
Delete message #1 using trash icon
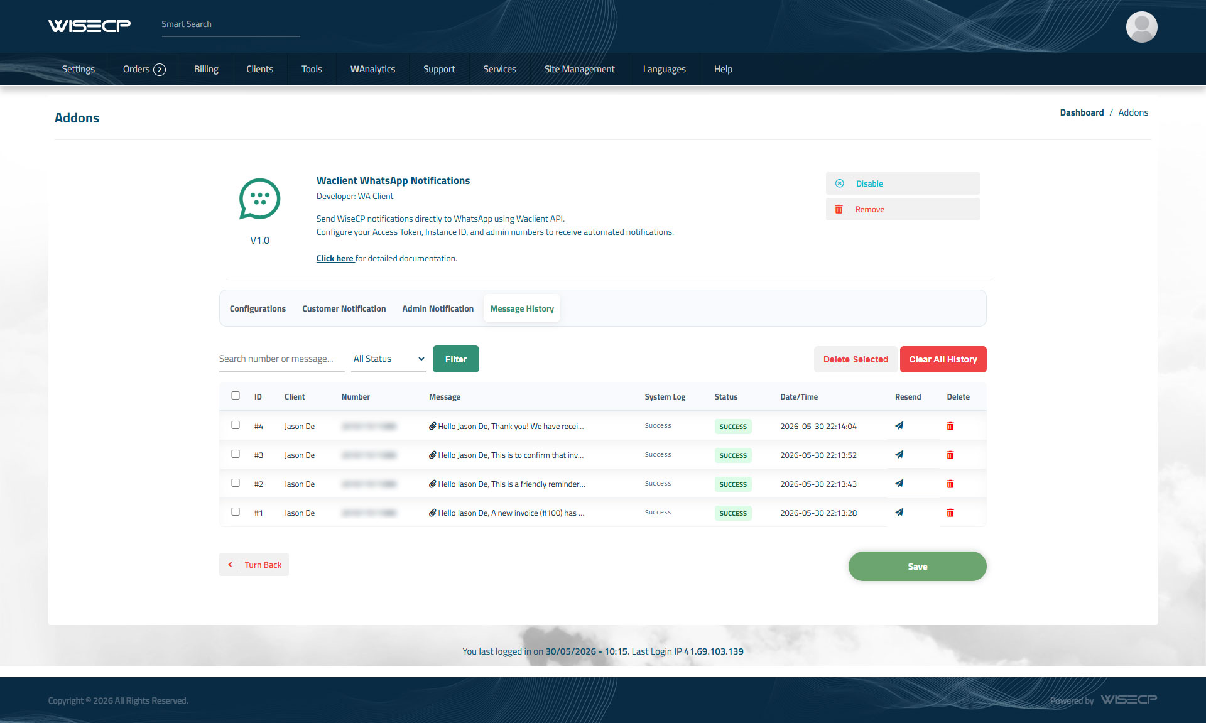[x=950, y=513]
